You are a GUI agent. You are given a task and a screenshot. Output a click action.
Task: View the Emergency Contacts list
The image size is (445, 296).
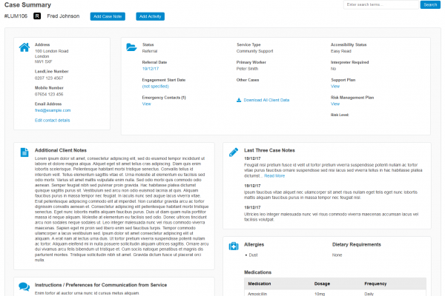click(146, 104)
